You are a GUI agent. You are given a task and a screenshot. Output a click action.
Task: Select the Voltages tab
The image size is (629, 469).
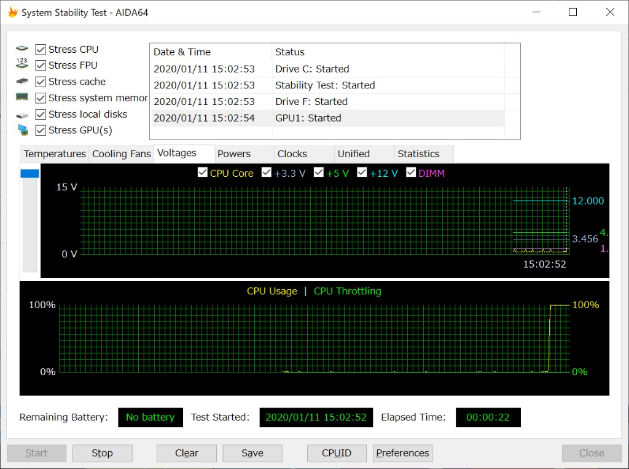(184, 153)
